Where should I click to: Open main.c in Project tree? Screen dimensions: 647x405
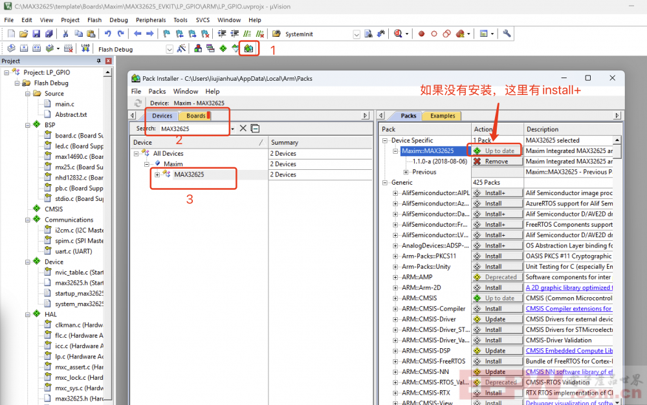coord(65,104)
